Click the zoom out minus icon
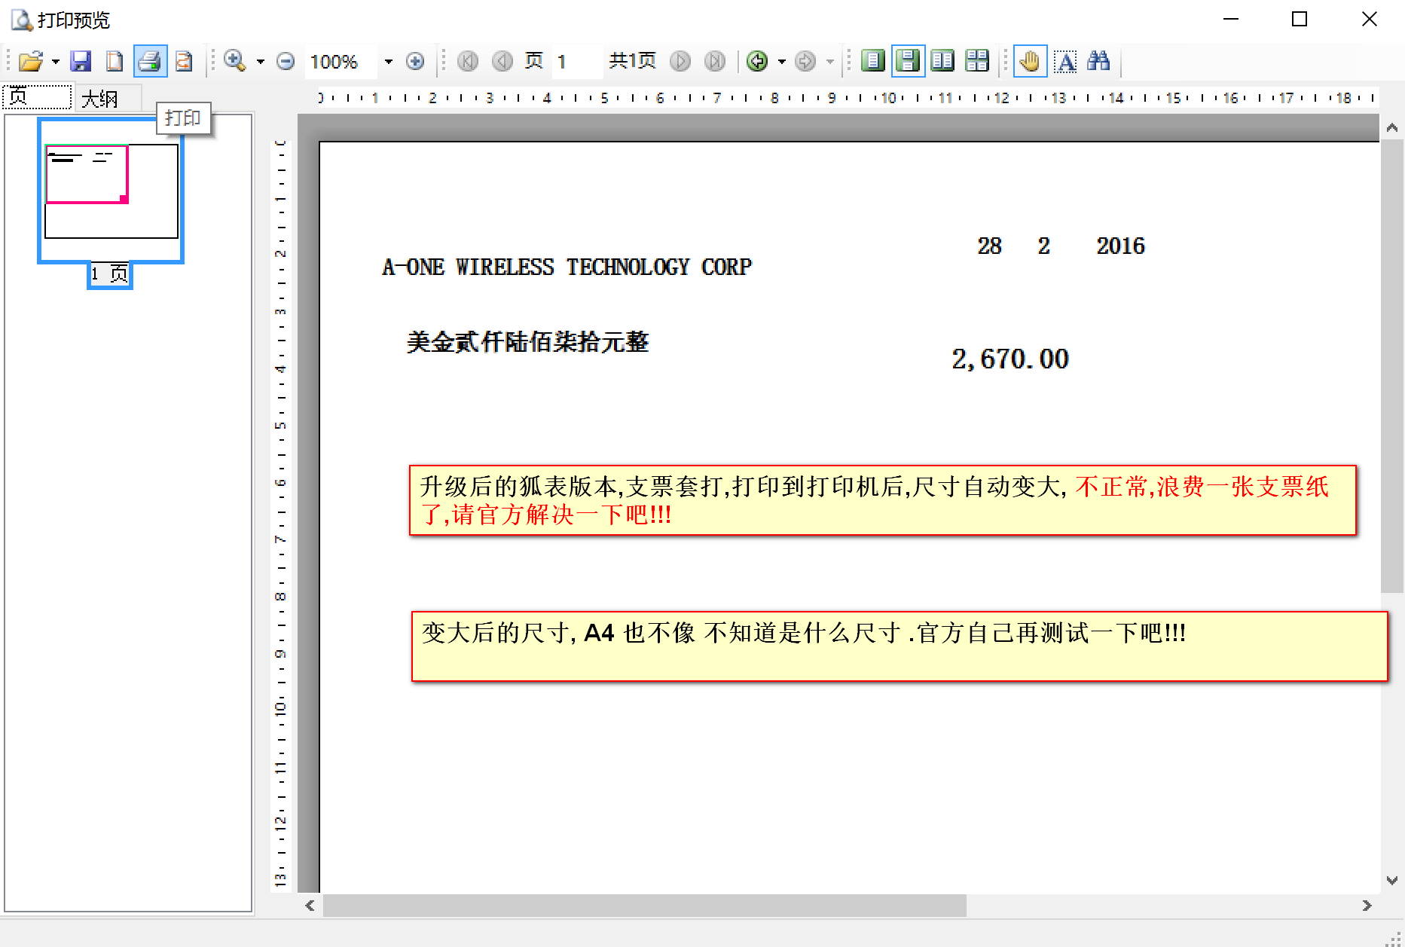 click(x=286, y=61)
